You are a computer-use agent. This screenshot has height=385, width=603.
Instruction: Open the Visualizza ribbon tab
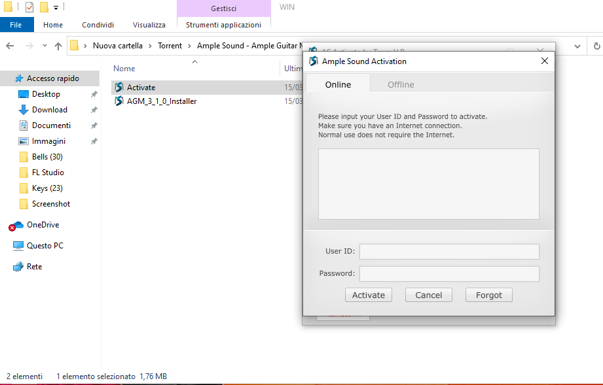pyautogui.click(x=149, y=25)
